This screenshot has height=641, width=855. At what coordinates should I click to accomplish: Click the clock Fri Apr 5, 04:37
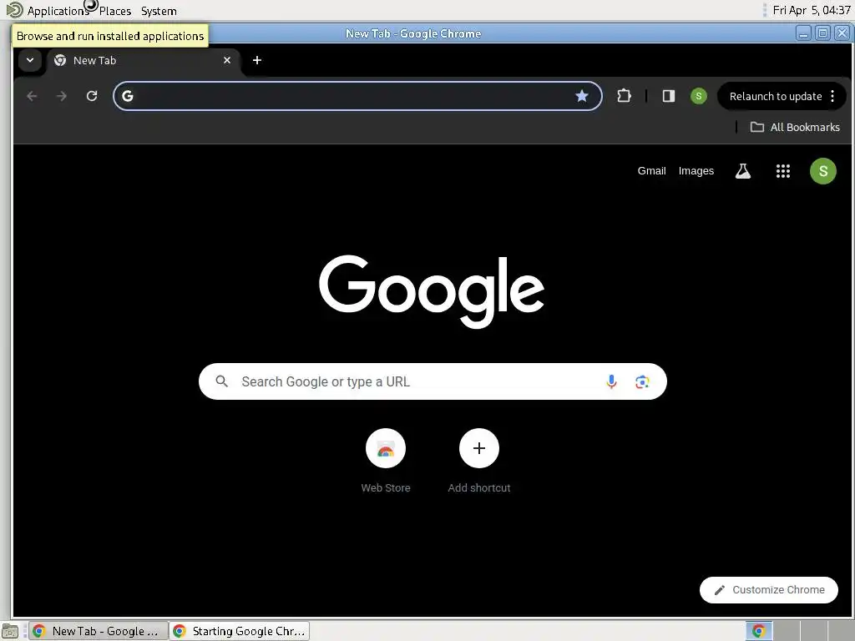click(x=812, y=10)
